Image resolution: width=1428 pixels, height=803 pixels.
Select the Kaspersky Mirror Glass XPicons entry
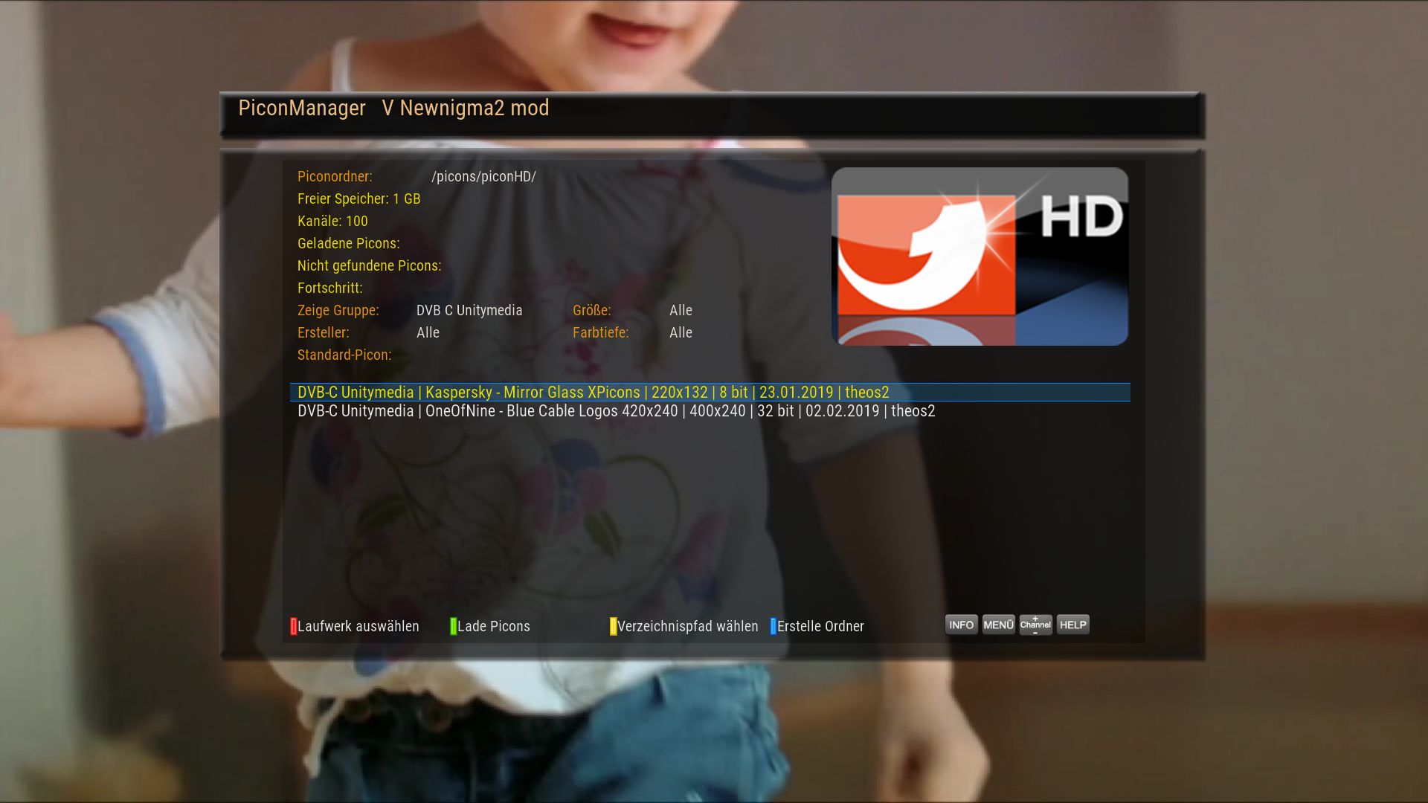pos(593,392)
